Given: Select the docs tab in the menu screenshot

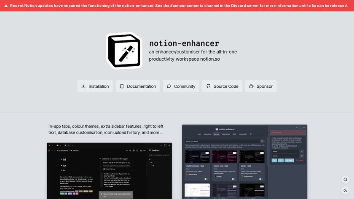Looking at the screenshot, I should 235,134.
